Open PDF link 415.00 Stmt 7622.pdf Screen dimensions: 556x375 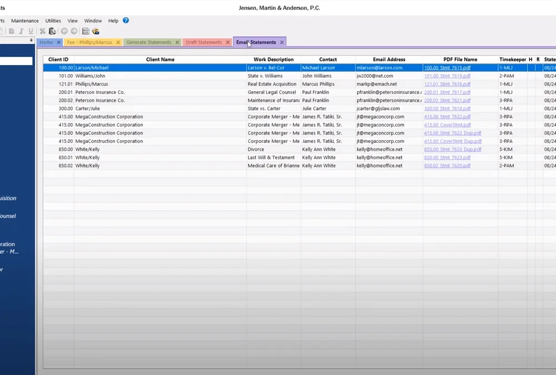[447, 117]
